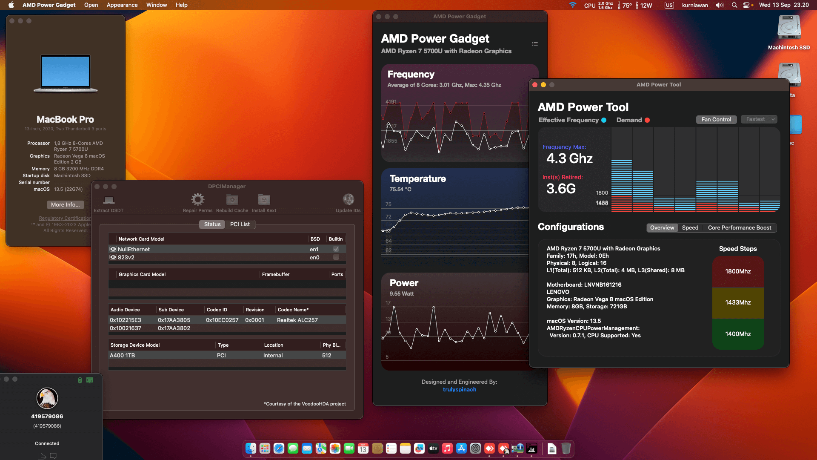Click green lock icon in AnyDesk window

[80, 380]
